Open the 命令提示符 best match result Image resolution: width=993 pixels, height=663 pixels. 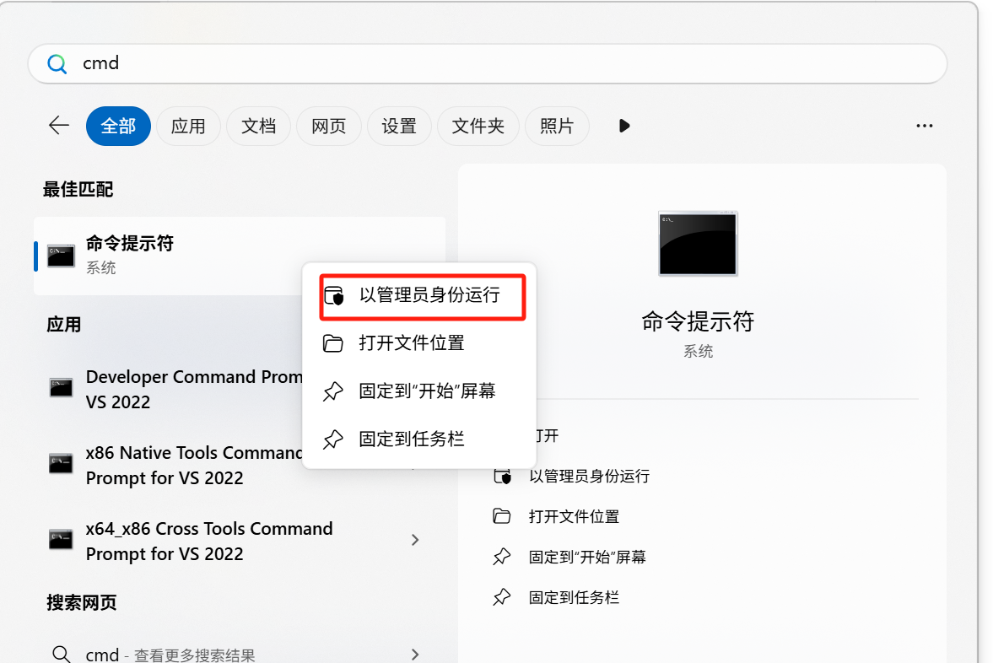(x=240, y=256)
